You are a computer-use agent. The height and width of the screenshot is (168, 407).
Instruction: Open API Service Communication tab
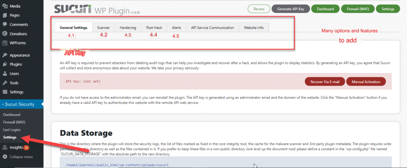tap(212, 28)
